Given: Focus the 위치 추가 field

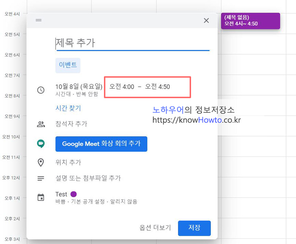Looking at the screenshot, I should click(x=68, y=162).
